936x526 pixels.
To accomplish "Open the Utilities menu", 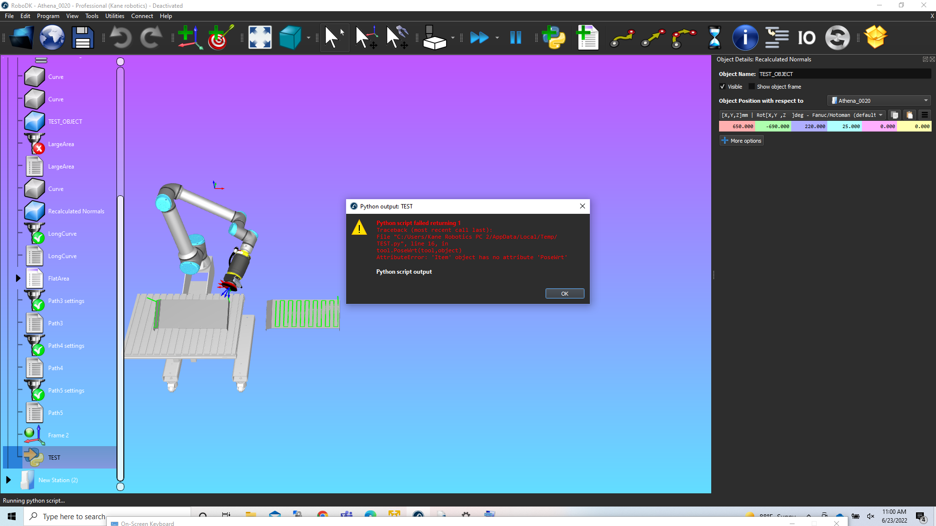I will 115,16.
